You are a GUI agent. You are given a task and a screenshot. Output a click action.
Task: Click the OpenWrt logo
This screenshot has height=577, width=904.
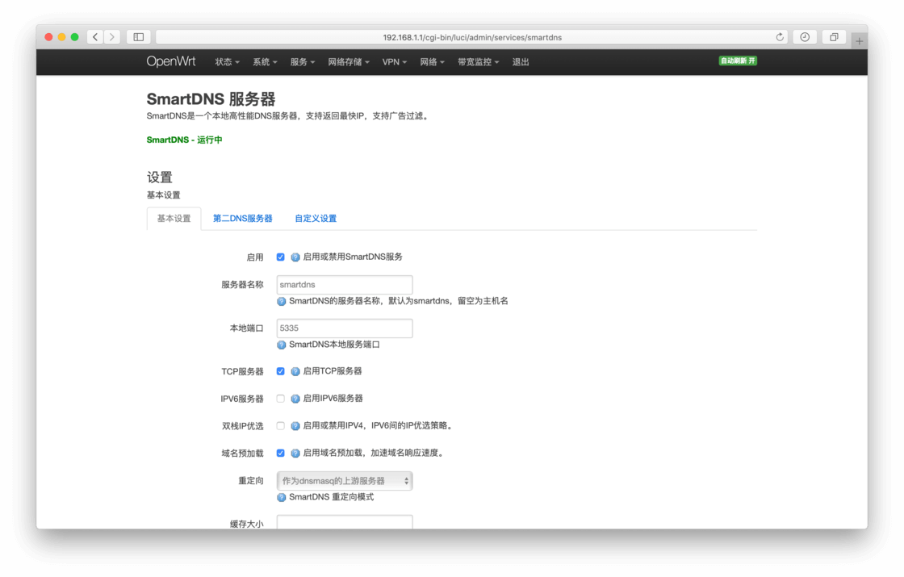point(170,61)
